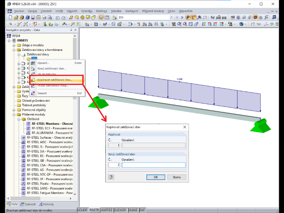Collapse the Zatěžovací stavy subtree
284x213 pixels.
click(x=19, y=55)
